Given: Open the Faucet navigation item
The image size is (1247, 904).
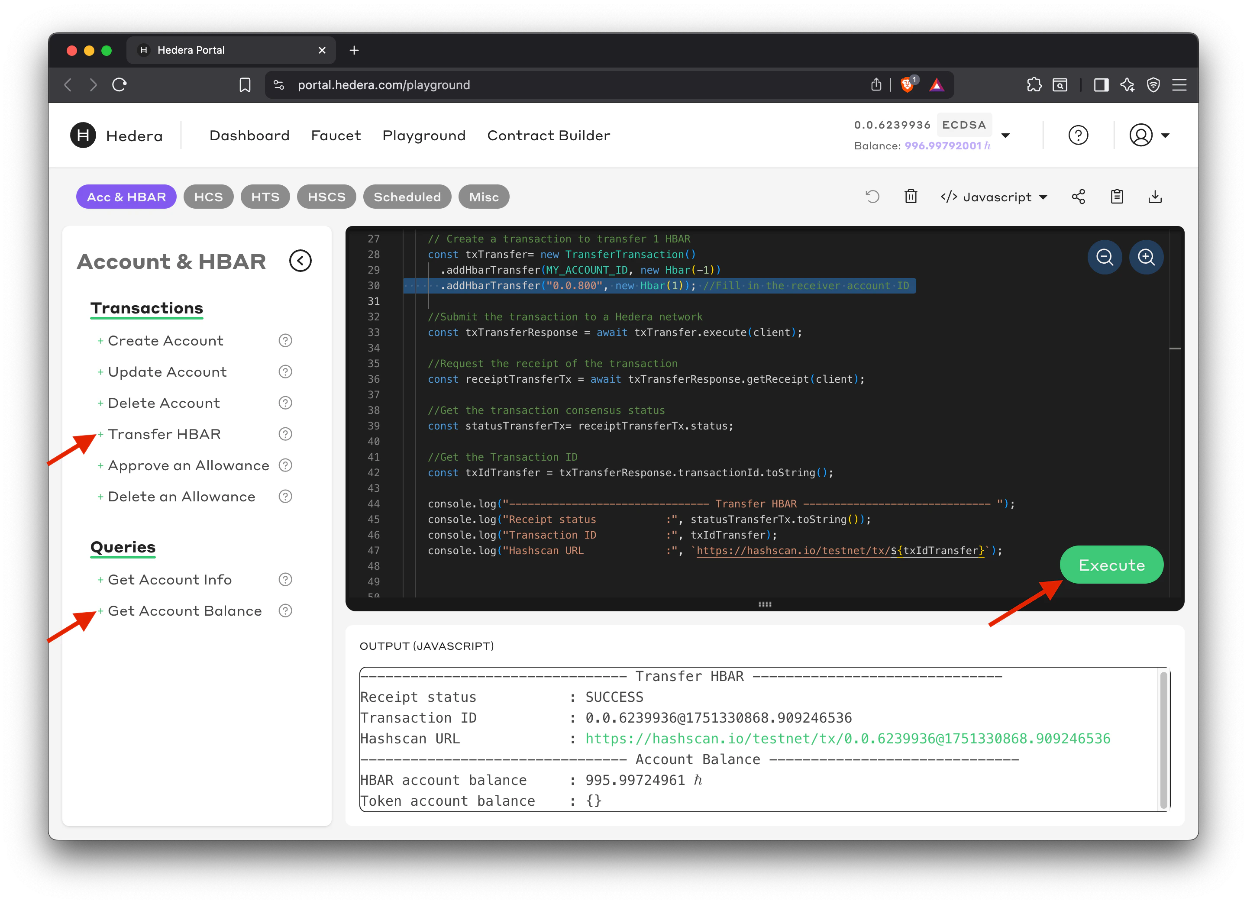Looking at the screenshot, I should 336,135.
